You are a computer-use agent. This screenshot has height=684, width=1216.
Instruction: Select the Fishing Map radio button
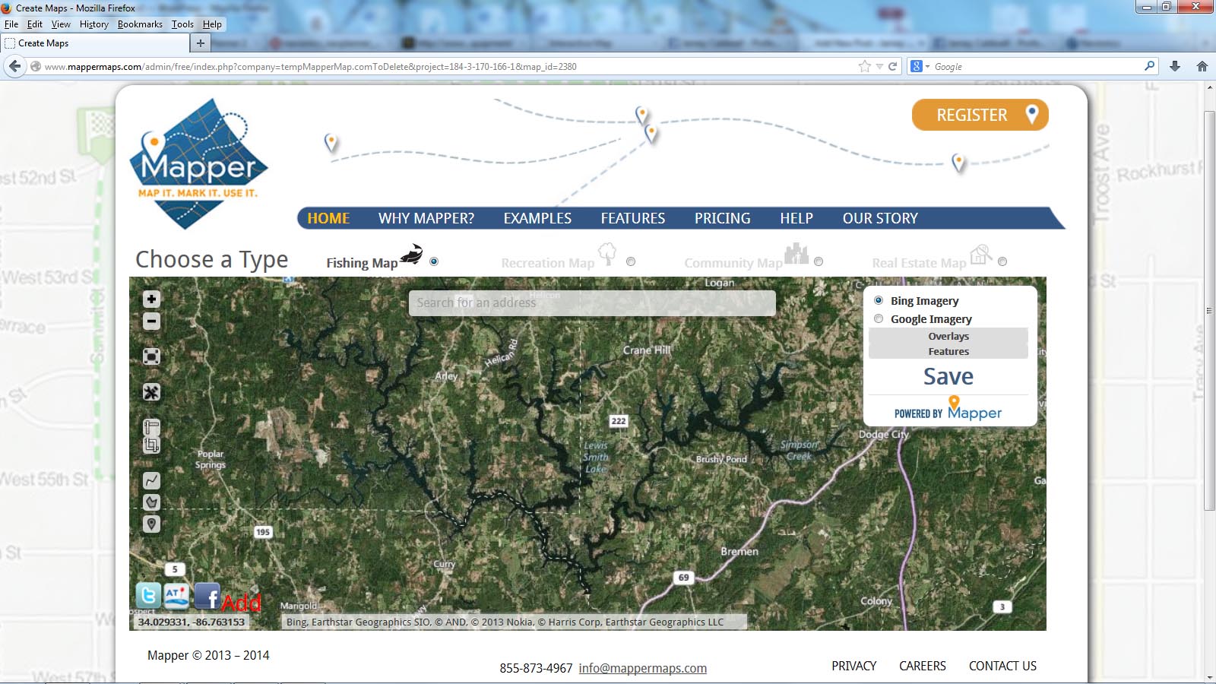434,261
